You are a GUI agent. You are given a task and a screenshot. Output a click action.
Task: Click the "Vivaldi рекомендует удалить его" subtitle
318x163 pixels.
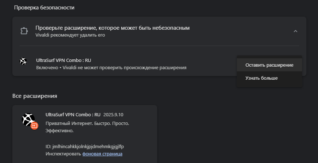(70, 35)
